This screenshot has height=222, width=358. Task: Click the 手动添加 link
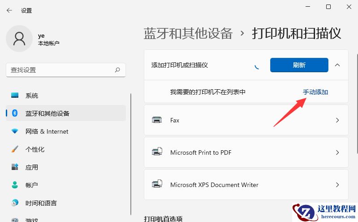point(315,92)
